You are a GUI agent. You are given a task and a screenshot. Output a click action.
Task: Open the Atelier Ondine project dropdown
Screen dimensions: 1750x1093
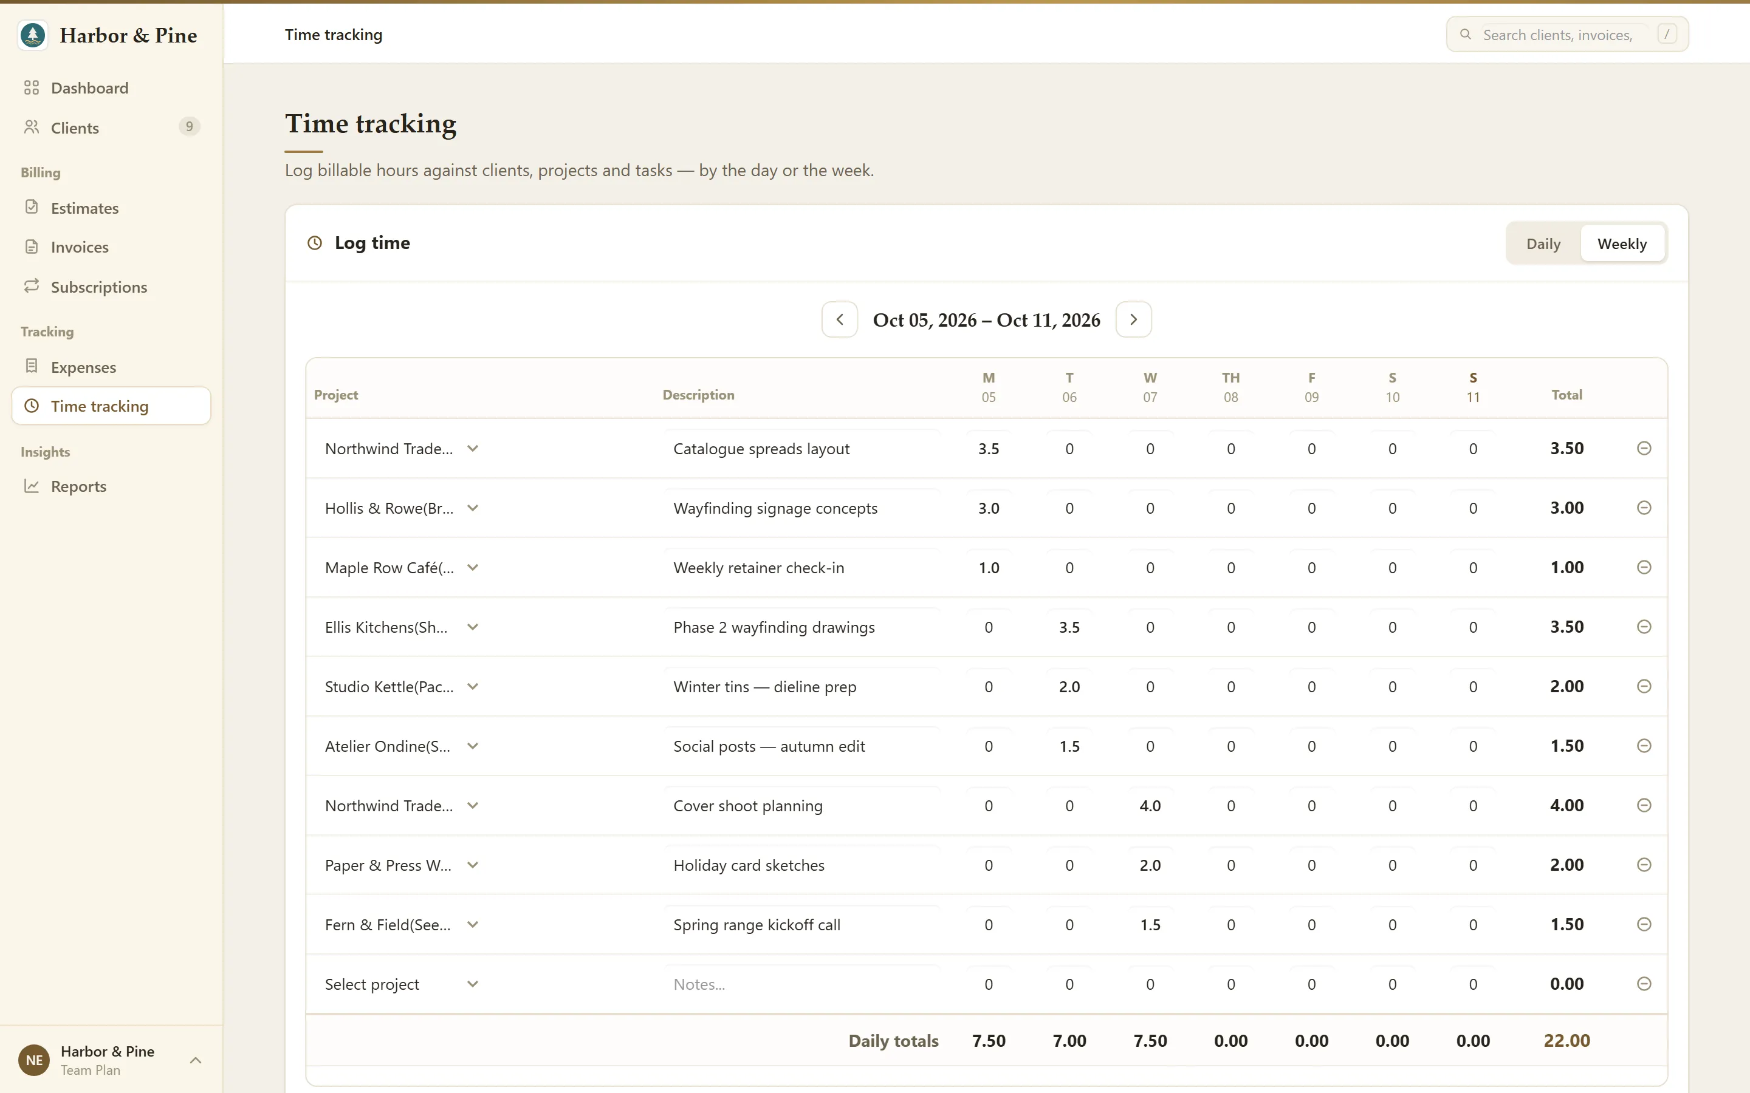(x=402, y=745)
